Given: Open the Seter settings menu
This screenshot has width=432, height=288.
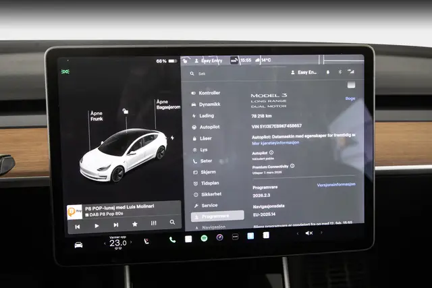Looking at the screenshot, I should [202, 161].
